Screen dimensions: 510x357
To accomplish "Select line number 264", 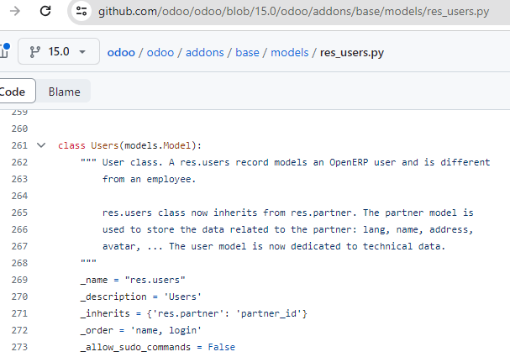I will click(x=19, y=196).
